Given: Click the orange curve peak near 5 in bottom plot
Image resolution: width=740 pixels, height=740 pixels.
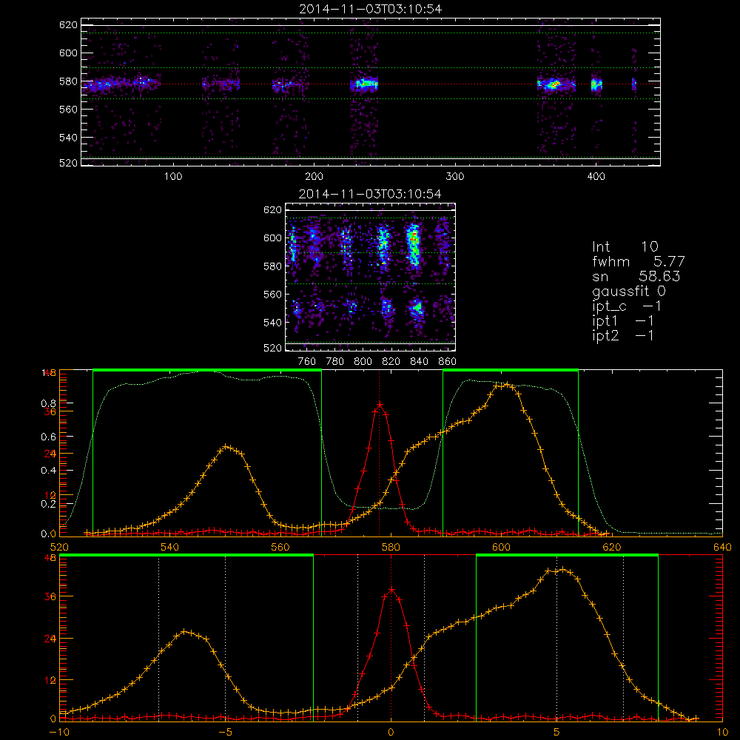Looking at the screenshot, I should [562, 569].
